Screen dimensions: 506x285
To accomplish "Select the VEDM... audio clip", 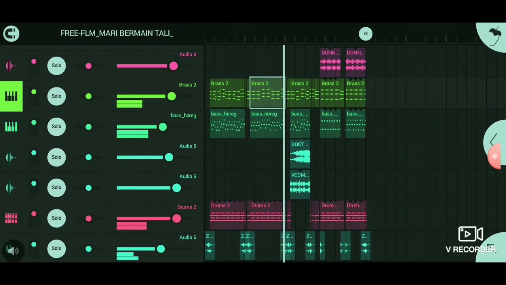I will [300, 184].
